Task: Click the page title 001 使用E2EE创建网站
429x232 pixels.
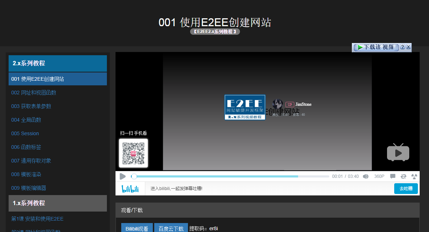Action: (x=215, y=23)
